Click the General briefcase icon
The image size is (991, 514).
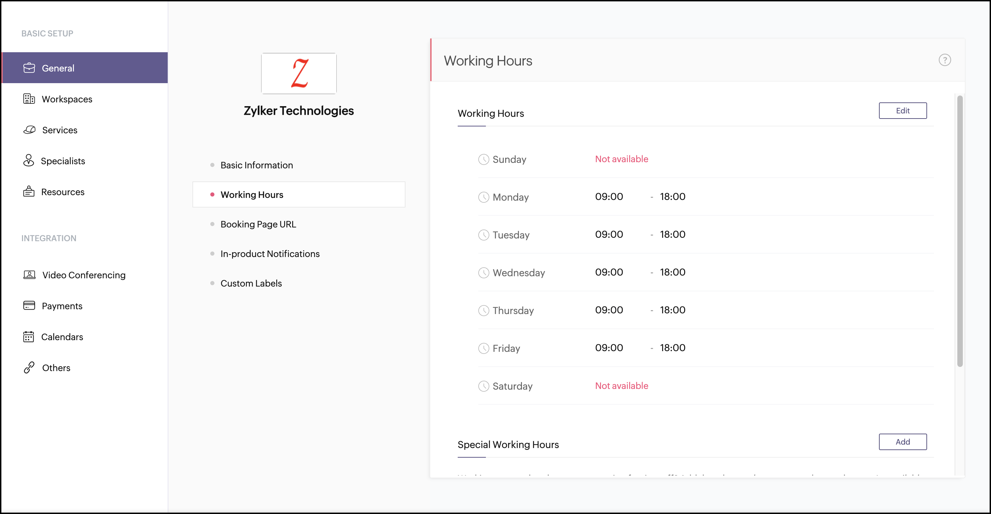click(x=29, y=68)
